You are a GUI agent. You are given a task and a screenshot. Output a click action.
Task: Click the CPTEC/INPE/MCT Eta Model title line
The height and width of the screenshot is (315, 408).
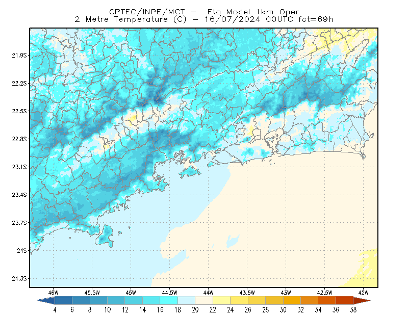pos(204,12)
